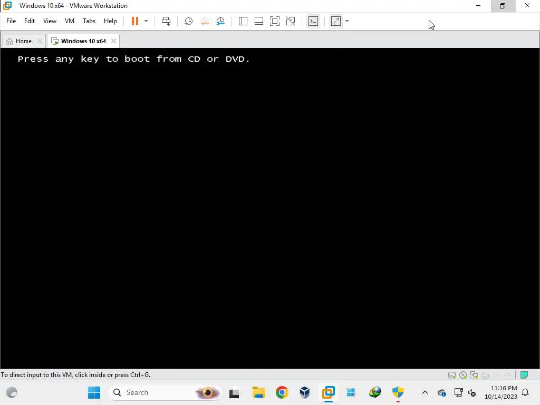Viewport: 540px width, 405px height.
Task: Click the printer device status icon
Action: (485, 375)
